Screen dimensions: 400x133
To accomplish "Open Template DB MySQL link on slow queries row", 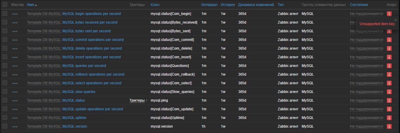I will (43, 92).
